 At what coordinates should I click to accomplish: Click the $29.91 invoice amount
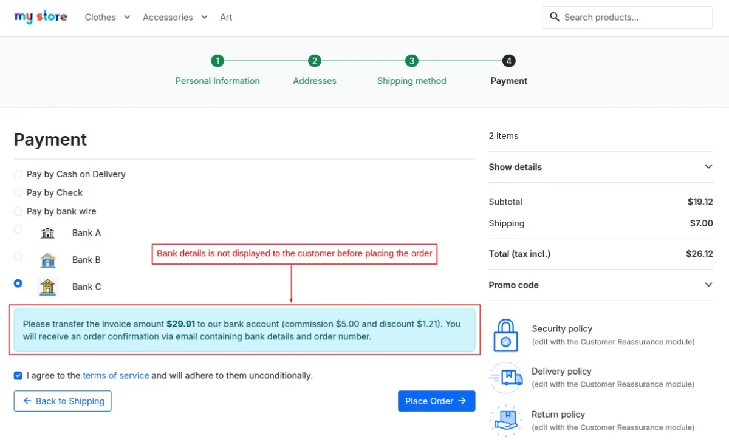click(x=181, y=324)
